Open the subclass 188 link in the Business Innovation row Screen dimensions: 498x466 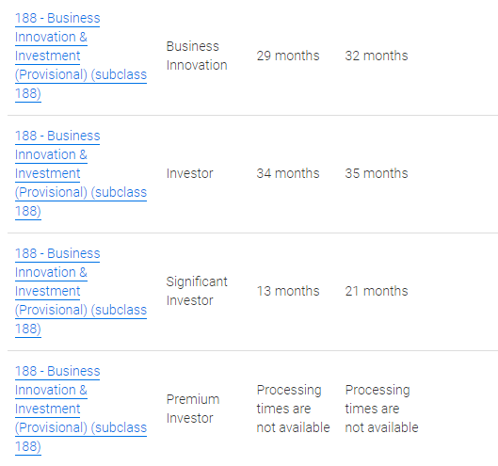[x=81, y=56]
